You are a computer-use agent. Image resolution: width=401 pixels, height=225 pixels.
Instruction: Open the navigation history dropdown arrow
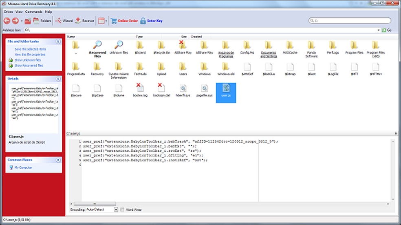pyautogui.click(x=22, y=21)
